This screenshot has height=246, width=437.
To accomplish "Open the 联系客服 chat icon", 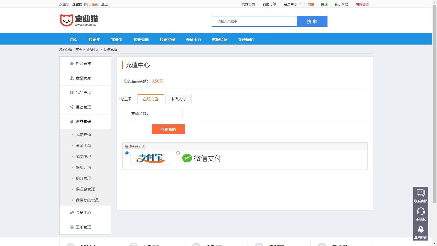I will [x=421, y=194].
